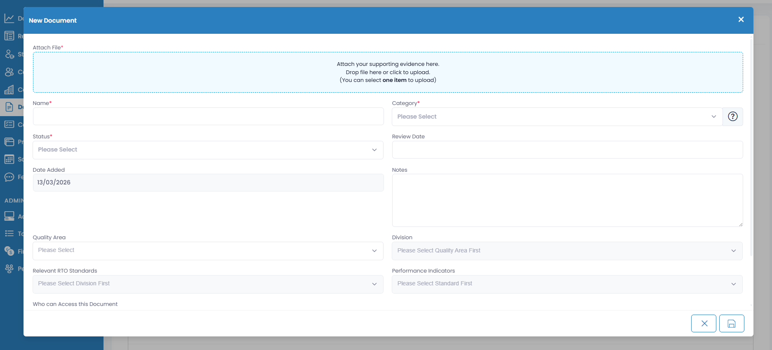Click the save floppy disk button

pos(731,324)
